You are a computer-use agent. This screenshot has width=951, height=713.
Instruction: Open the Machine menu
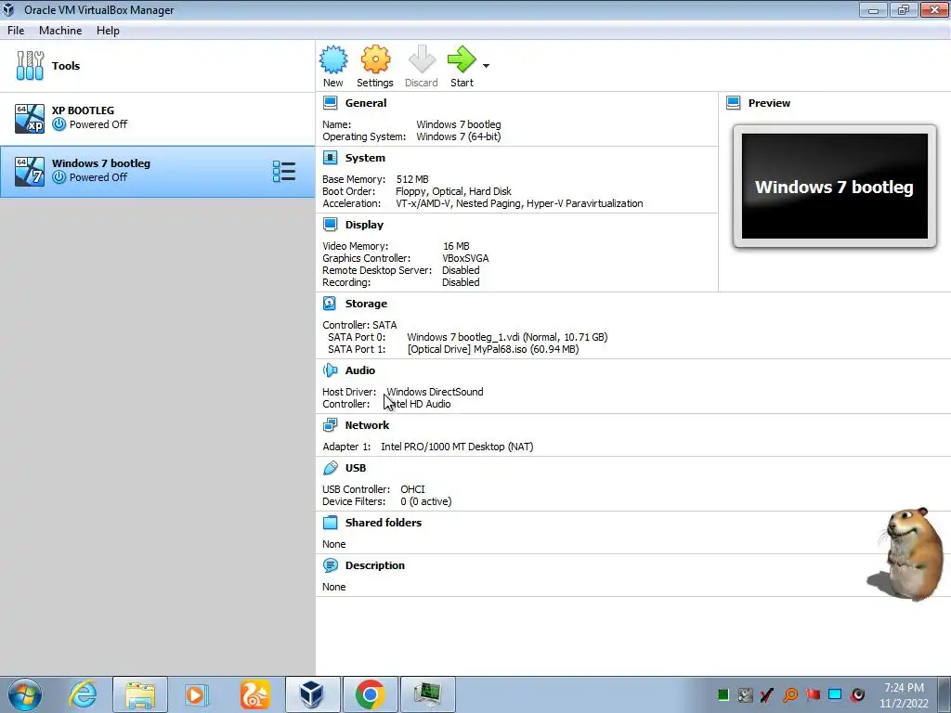pos(60,31)
